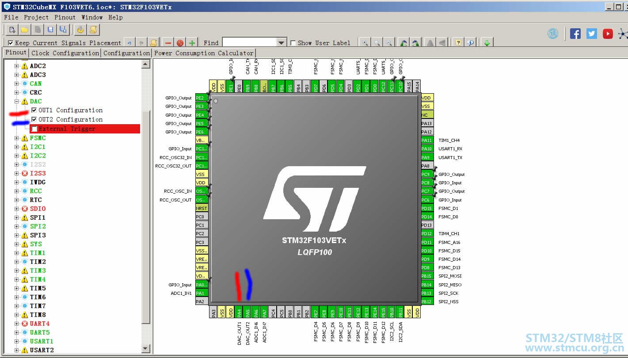The image size is (628, 358).
Task: Click inside the Find search field
Action: coord(249,42)
